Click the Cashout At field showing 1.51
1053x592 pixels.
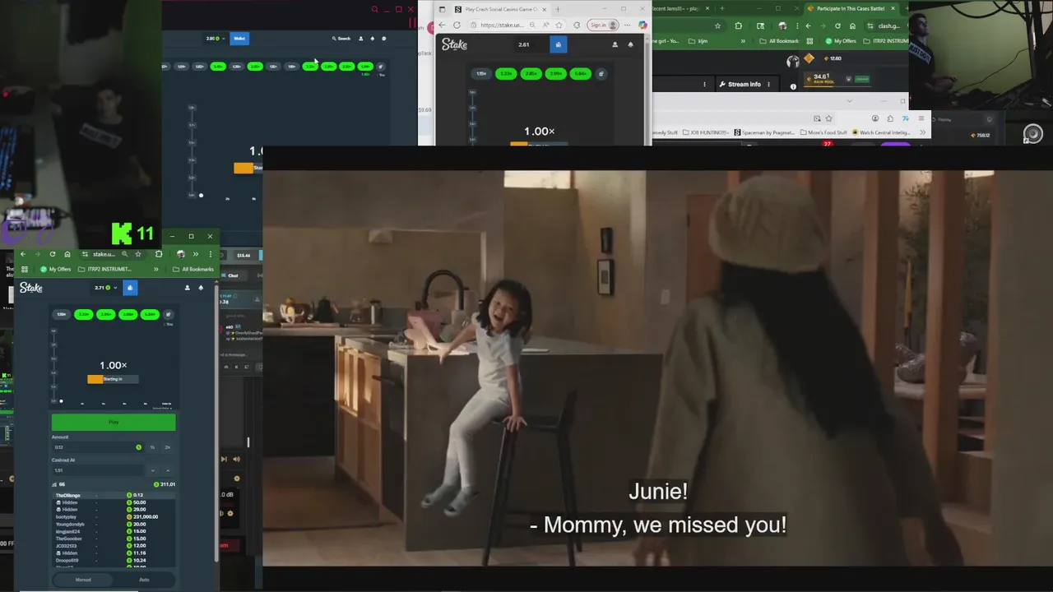coord(97,470)
